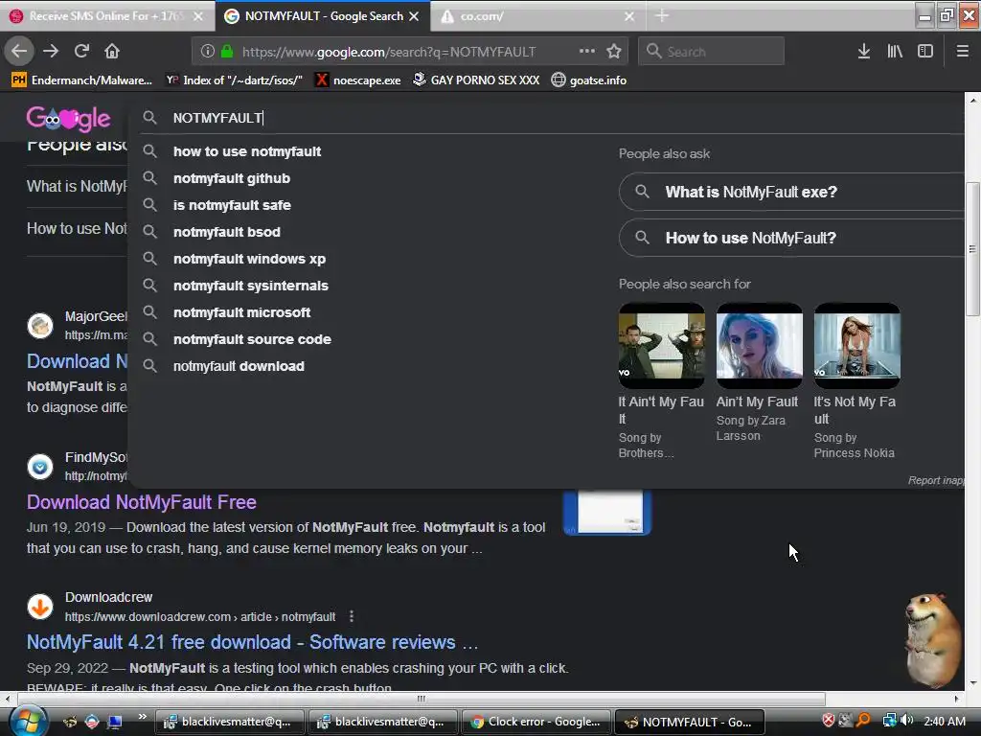Screen dimensions: 981x736
Task: Open the page actions three-dot menu
Action: tap(587, 52)
